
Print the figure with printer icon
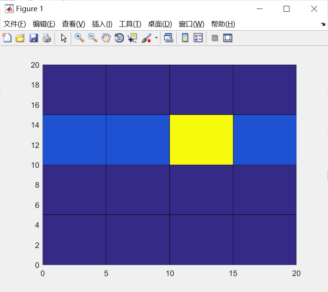(47, 38)
